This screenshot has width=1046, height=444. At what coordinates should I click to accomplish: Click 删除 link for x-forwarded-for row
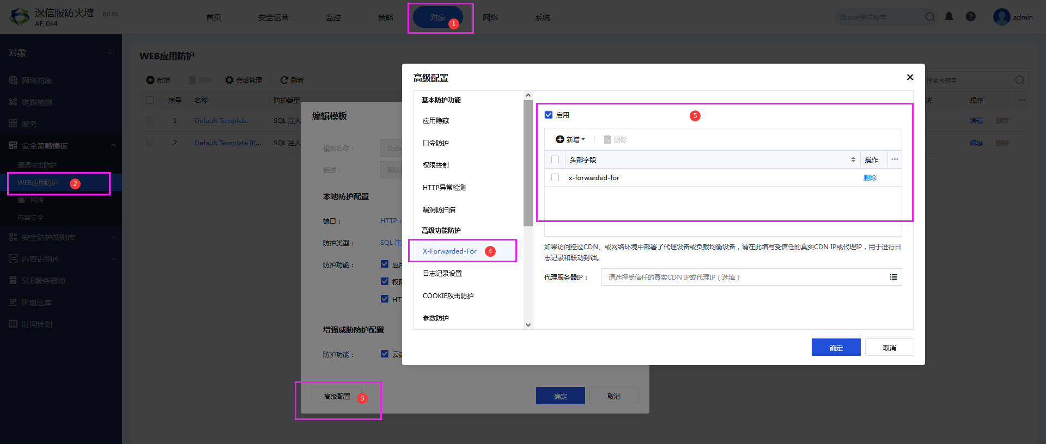pos(869,177)
